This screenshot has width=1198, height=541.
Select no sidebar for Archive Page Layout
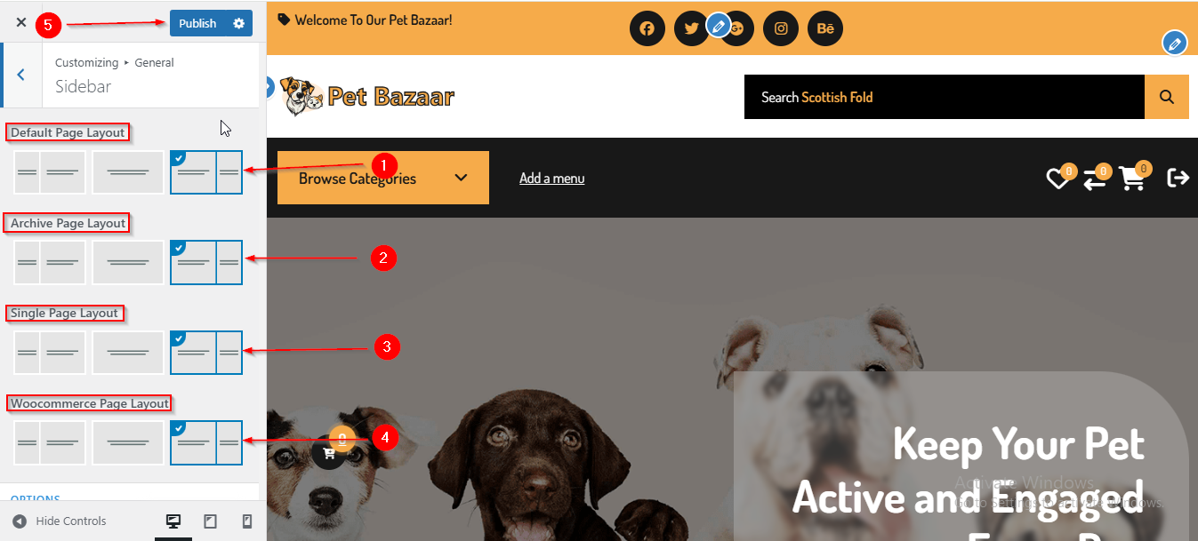[128, 262]
